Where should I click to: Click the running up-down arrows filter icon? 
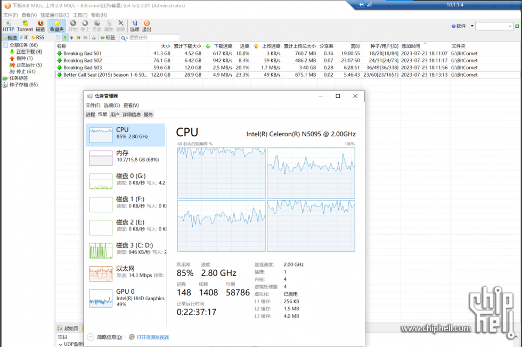tap(78, 38)
